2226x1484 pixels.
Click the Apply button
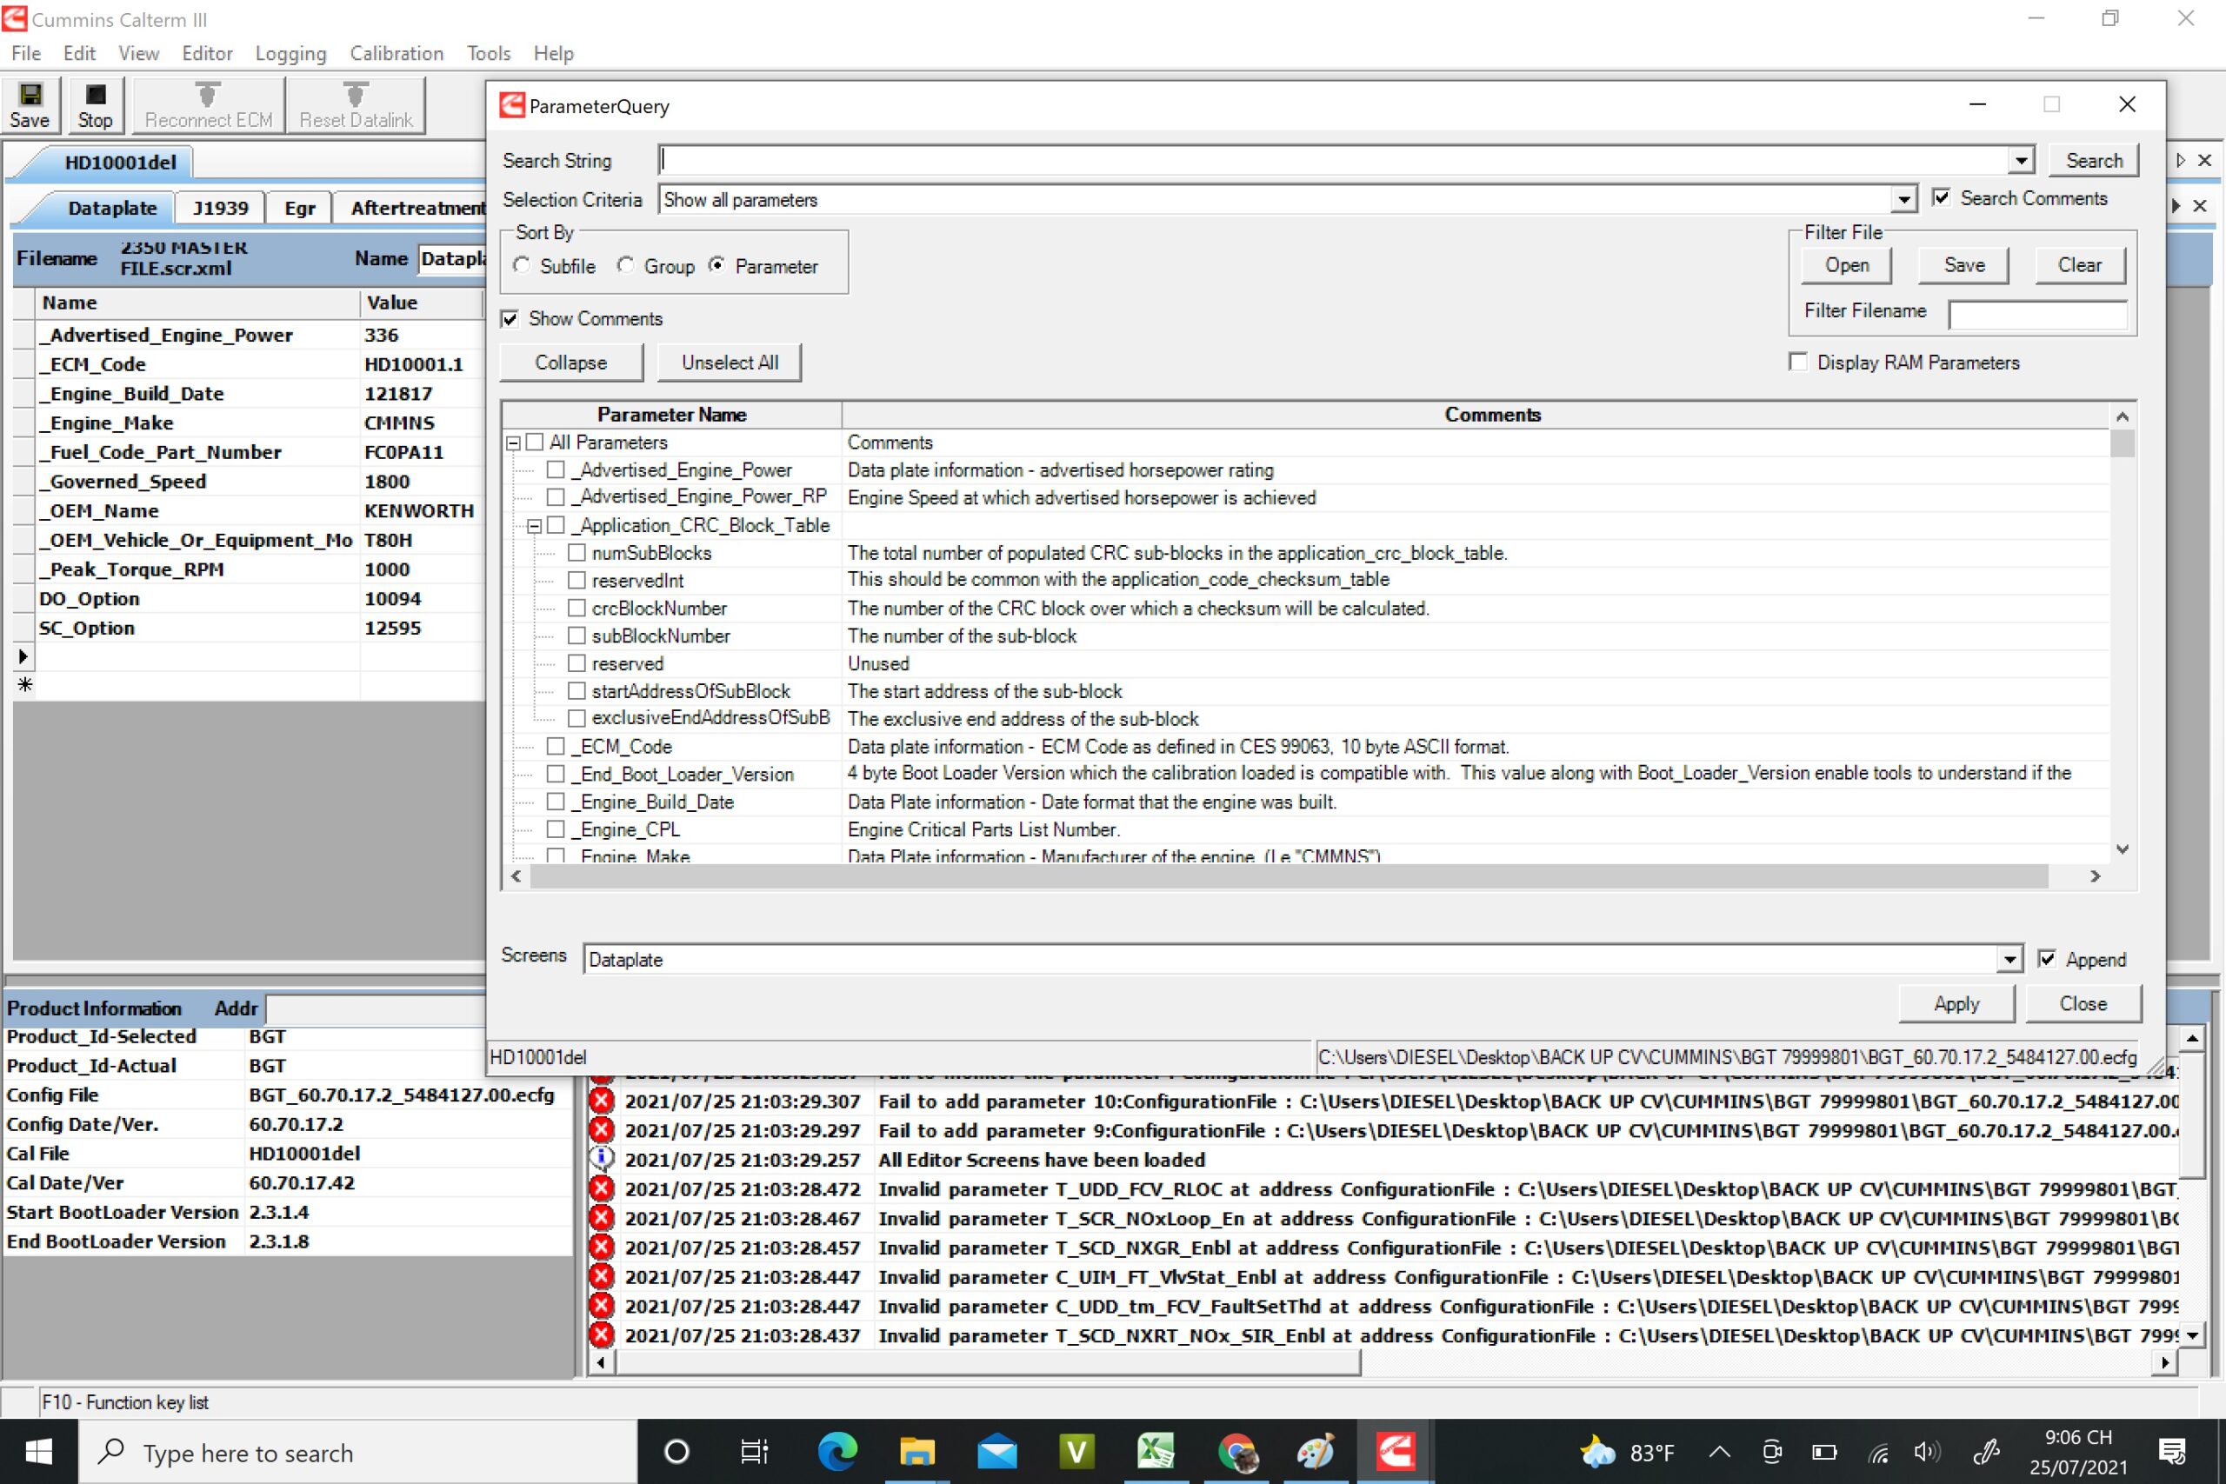pos(1956,1003)
